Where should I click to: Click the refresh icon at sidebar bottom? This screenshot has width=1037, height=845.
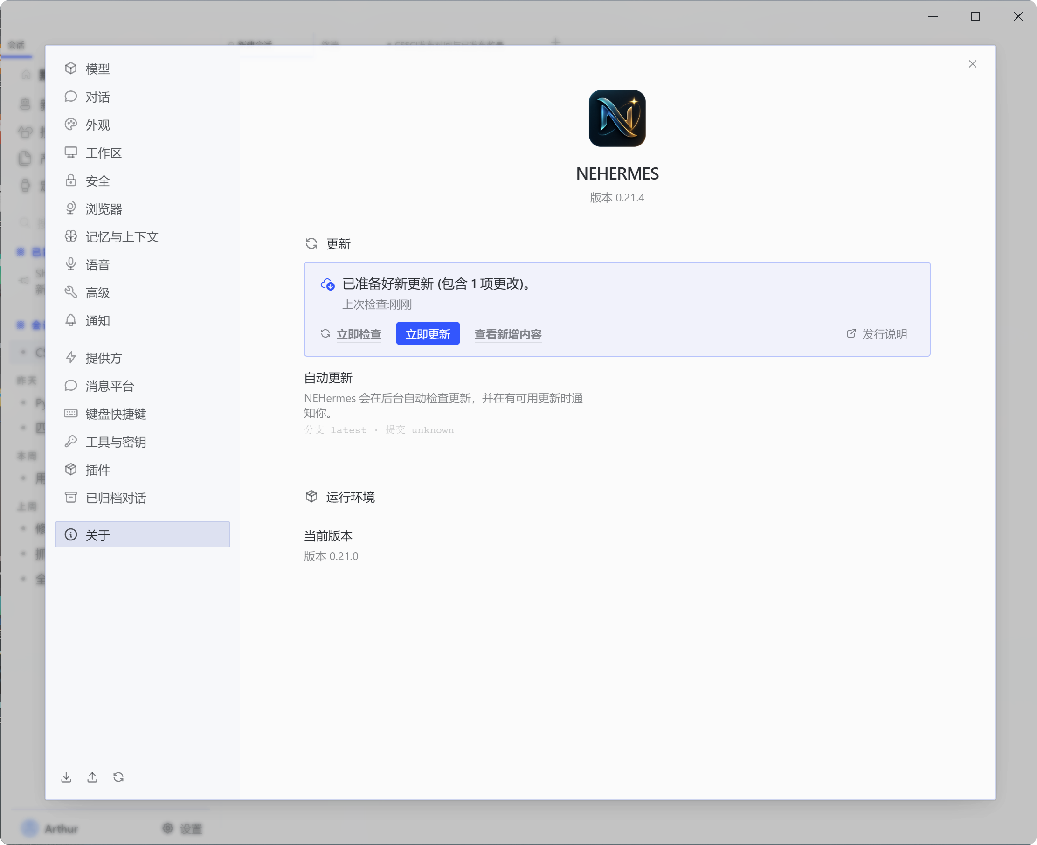pos(118,777)
